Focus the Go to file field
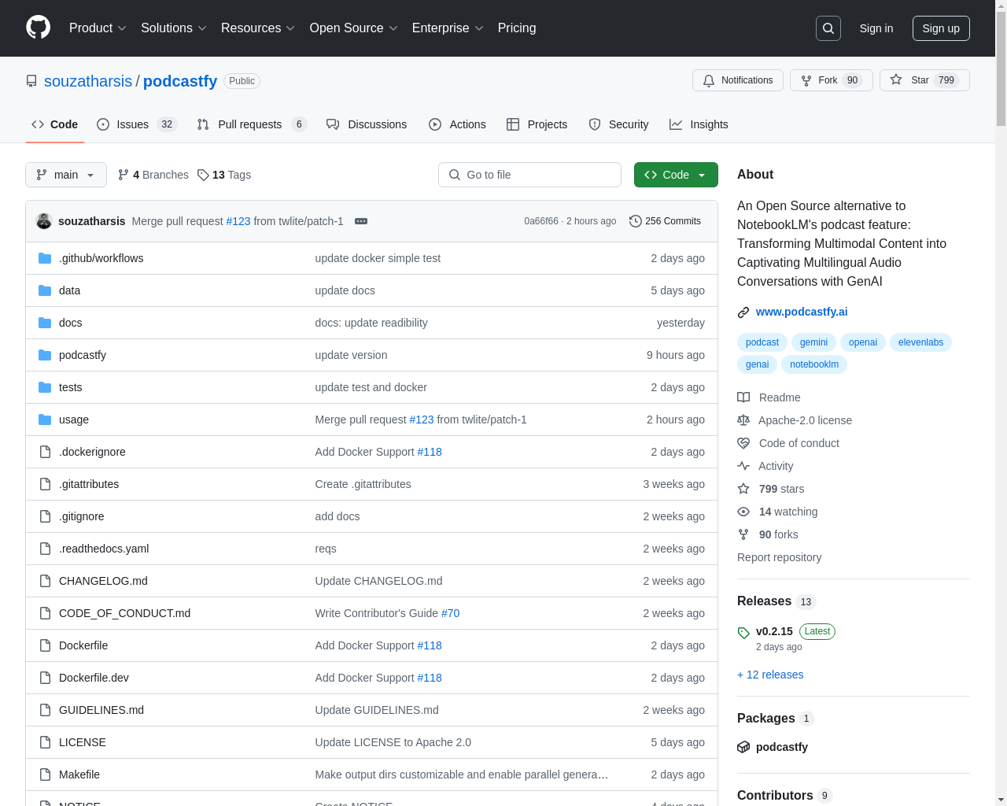 (x=529, y=175)
